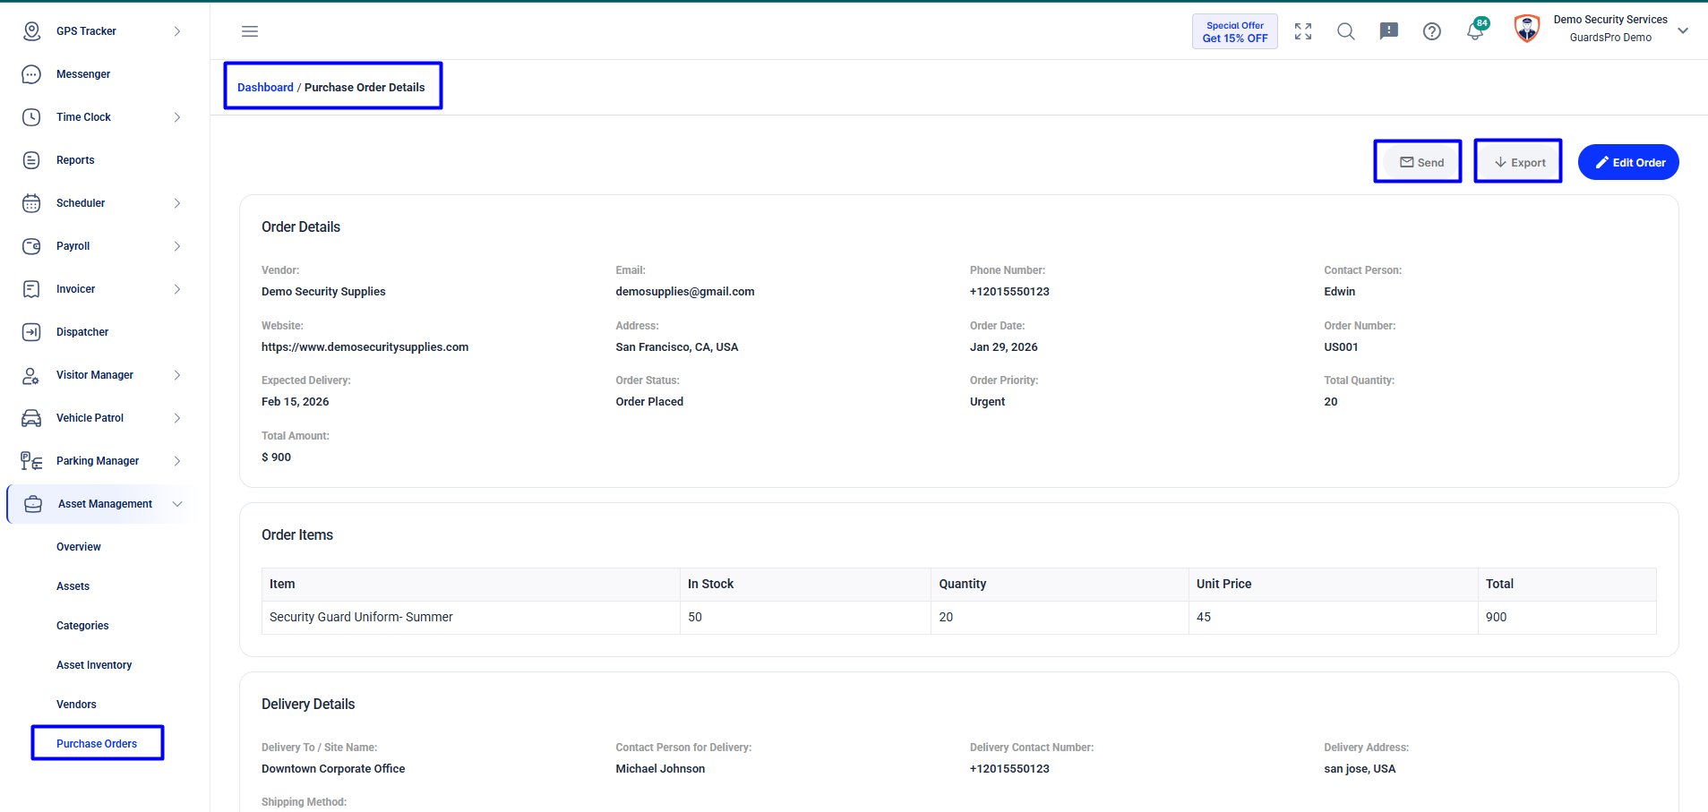Click order number US001
This screenshot has height=812, width=1708.
point(1341,347)
